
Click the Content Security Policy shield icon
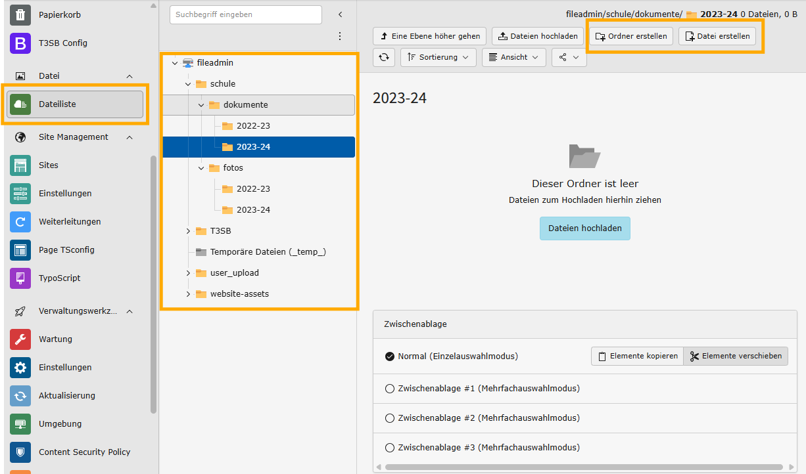point(20,452)
